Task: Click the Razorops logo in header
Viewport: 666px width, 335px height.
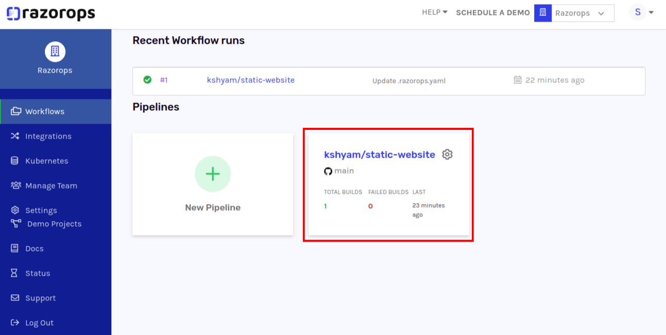Action: tap(50, 13)
